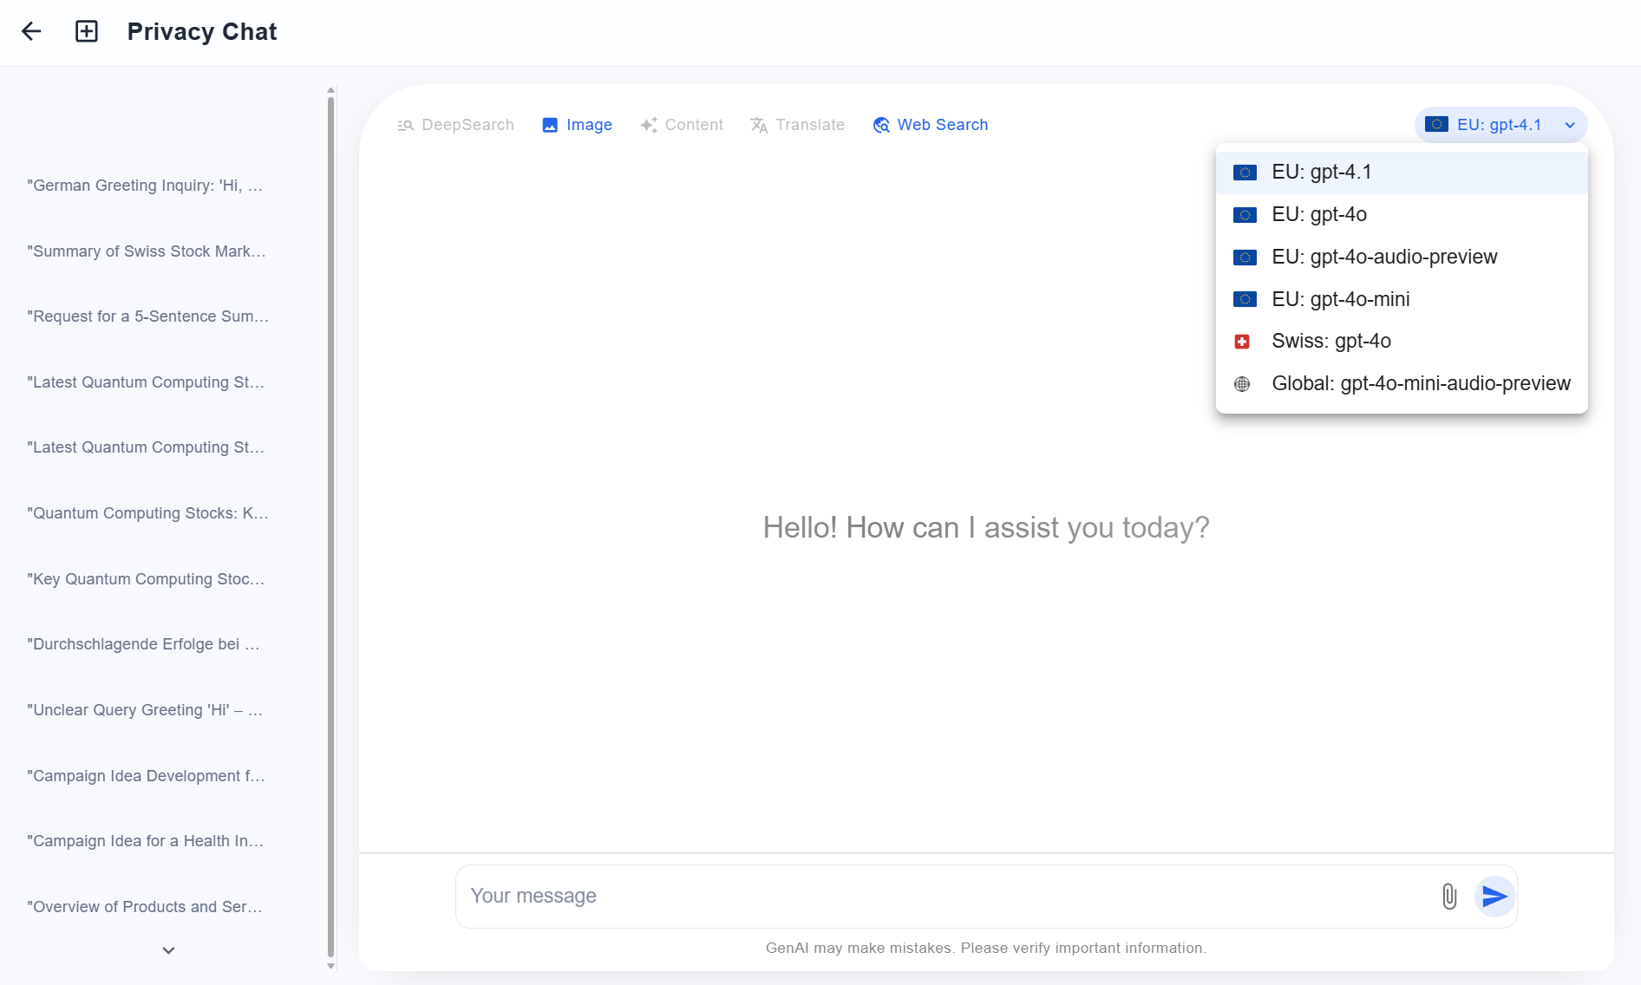Screen dimensions: 1641x985
Task: Click the back arrow icon
Action: point(31,32)
